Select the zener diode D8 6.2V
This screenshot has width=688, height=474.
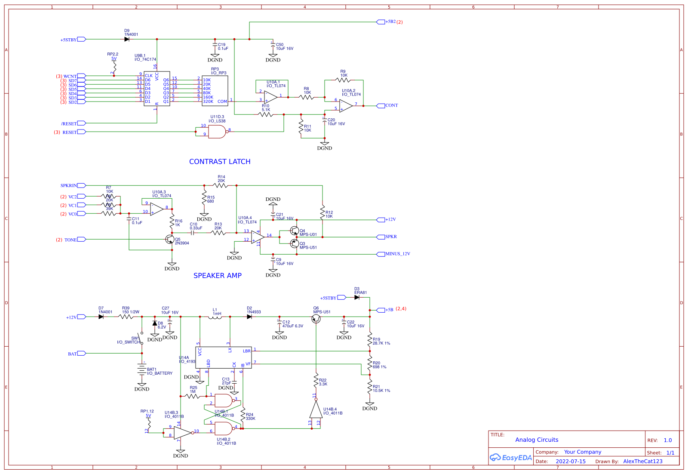coord(154,323)
